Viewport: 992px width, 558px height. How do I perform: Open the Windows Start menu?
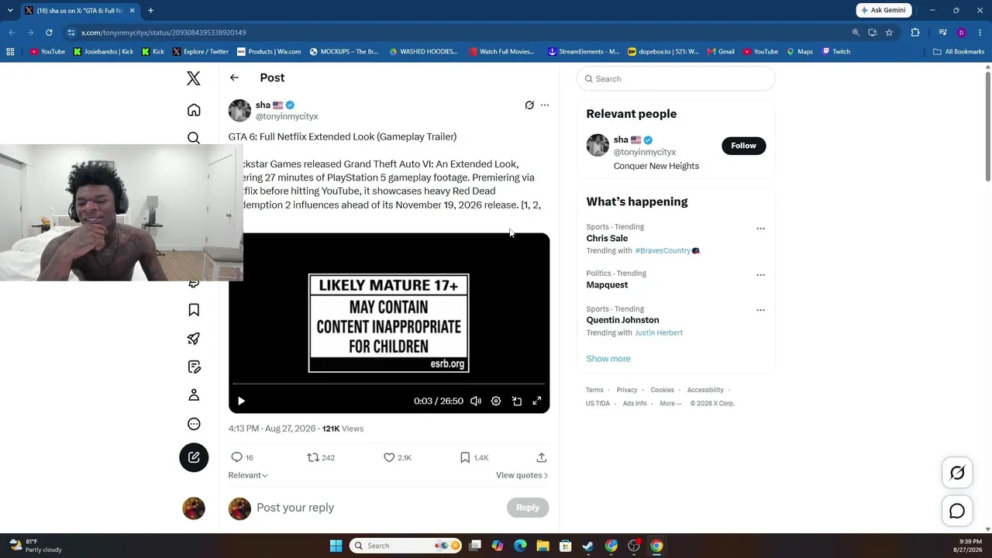[336, 546]
